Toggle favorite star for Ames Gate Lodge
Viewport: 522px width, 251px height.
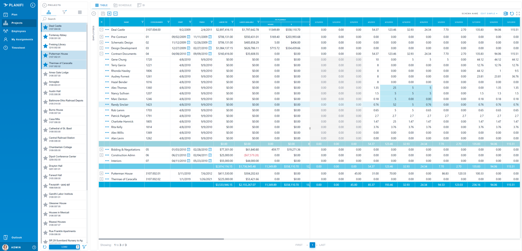tap(45, 74)
